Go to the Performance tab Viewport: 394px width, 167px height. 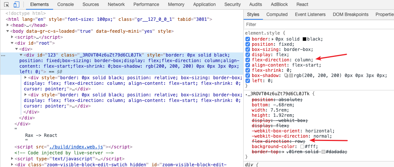click(x=146, y=4)
